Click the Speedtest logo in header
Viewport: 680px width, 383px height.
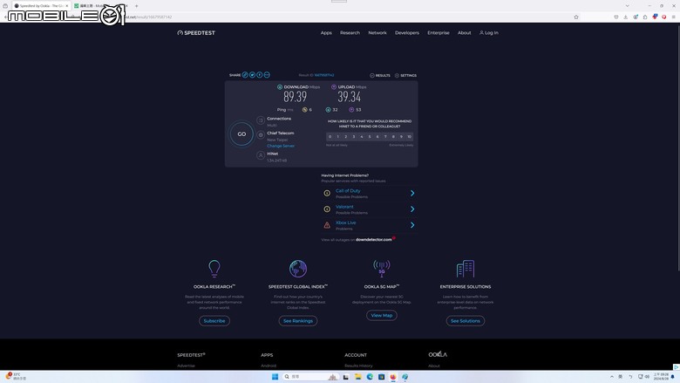tap(196, 33)
